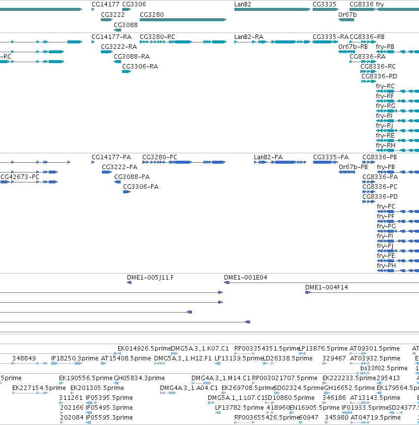Select EST AT09301.5prime label

pyautogui.click(x=375, y=349)
